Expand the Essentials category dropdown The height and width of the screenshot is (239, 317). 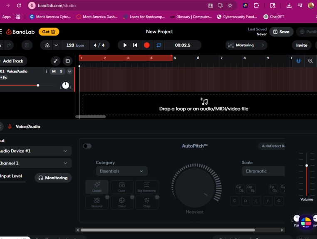point(122,171)
